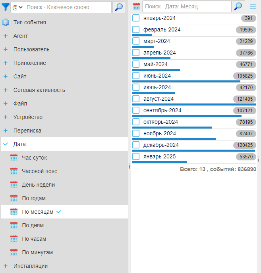Check the июнь-2024 checkbox
The height and width of the screenshot is (273, 261).
(136, 76)
